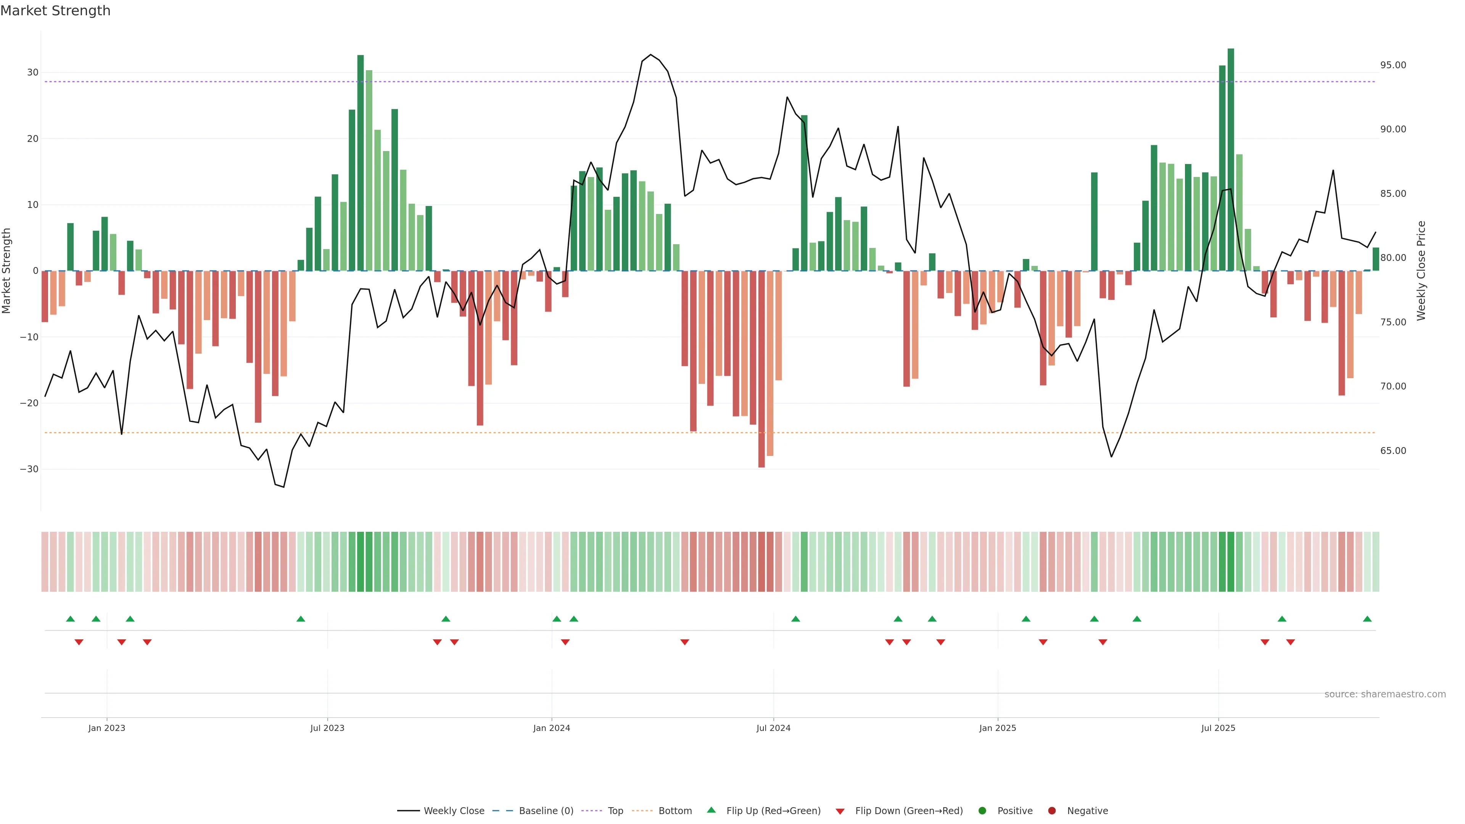1465x824 pixels.
Task: Click the Jul 2025 x-axis label
Action: point(1218,728)
